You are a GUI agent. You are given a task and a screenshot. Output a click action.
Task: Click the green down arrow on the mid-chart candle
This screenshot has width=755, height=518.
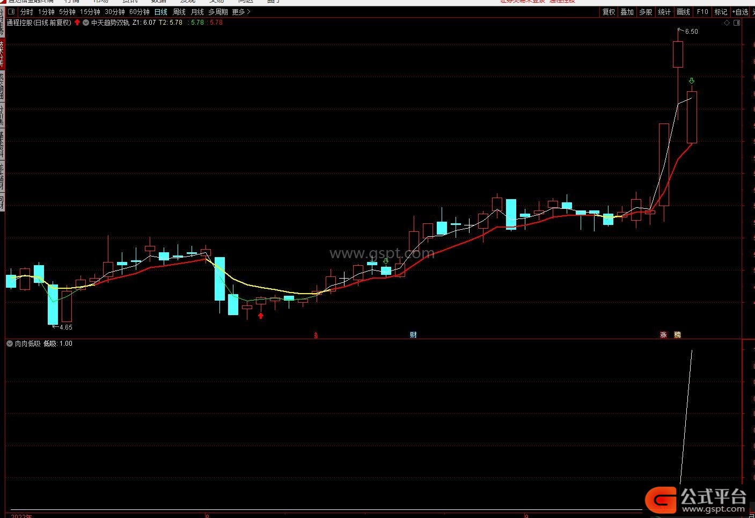coord(386,261)
